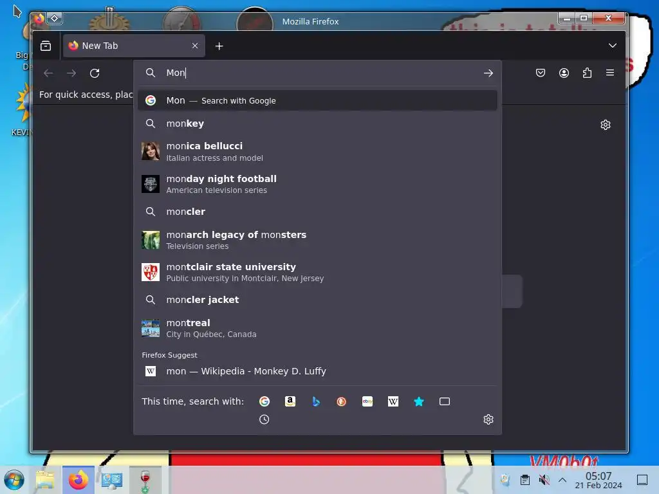This screenshot has height=494, width=659.
Task: Choose the monkey suggestion
Action: 317,123
